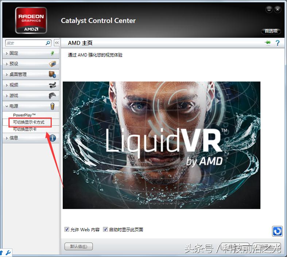
Task: Expand the 游戏 section
Action: coord(31,96)
